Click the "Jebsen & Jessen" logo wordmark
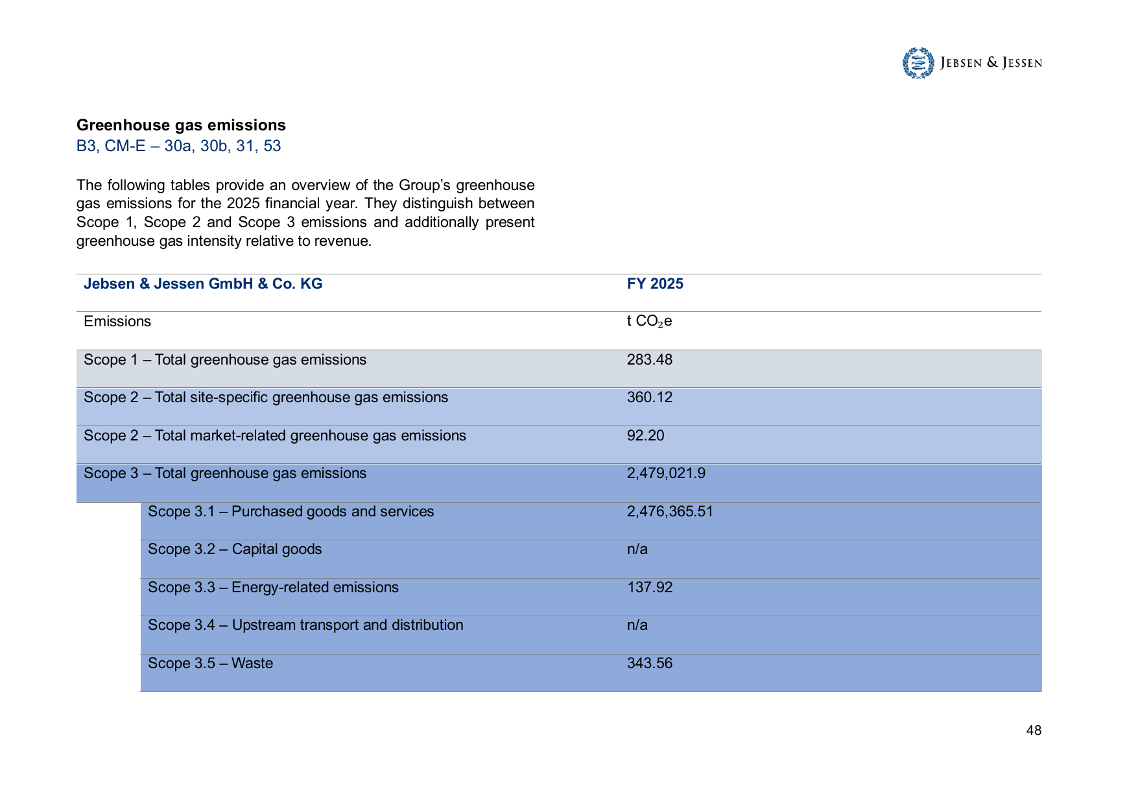 [991, 63]
